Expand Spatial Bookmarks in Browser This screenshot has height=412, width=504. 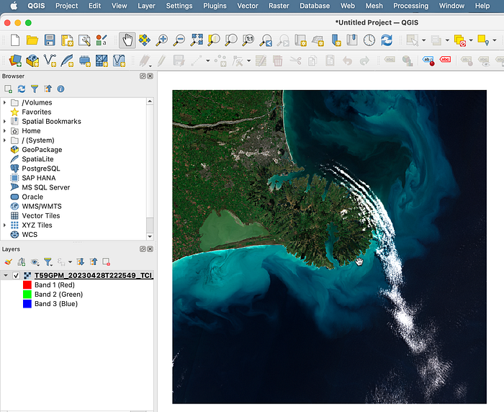(5, 121)
